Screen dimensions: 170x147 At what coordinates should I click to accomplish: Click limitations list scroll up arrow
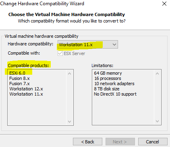157,73
